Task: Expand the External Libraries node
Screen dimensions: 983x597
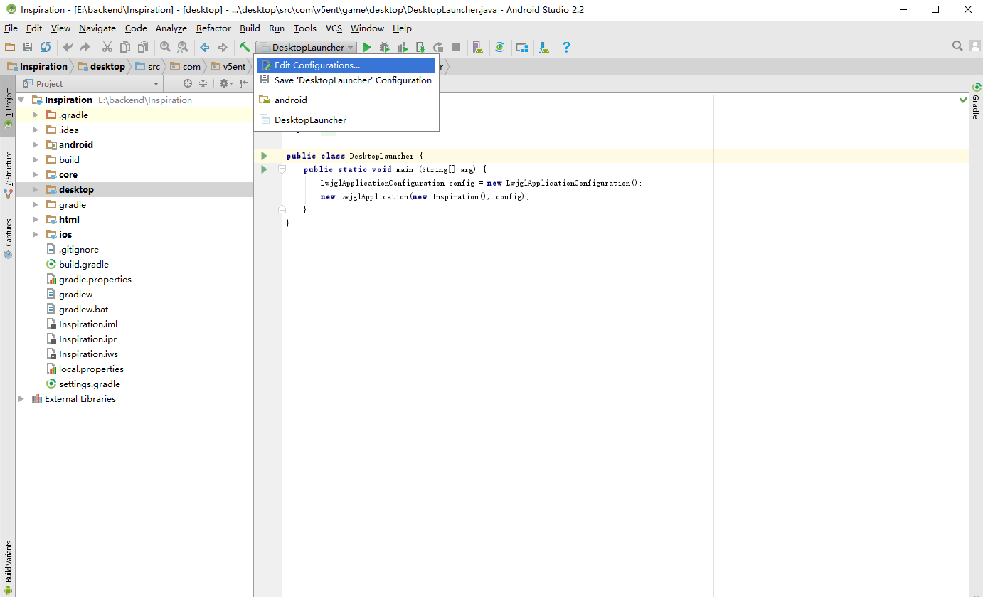Action: coord(21,399)
